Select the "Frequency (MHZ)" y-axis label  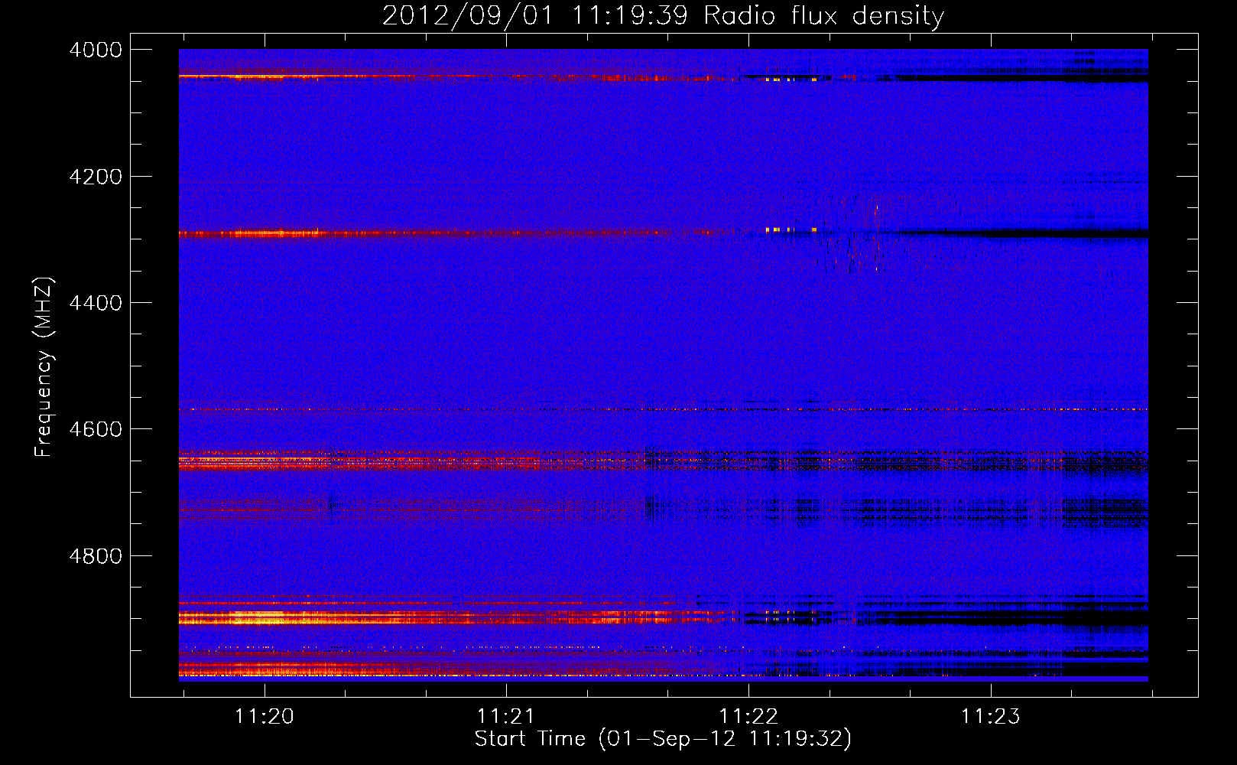(x=44, y=367)
